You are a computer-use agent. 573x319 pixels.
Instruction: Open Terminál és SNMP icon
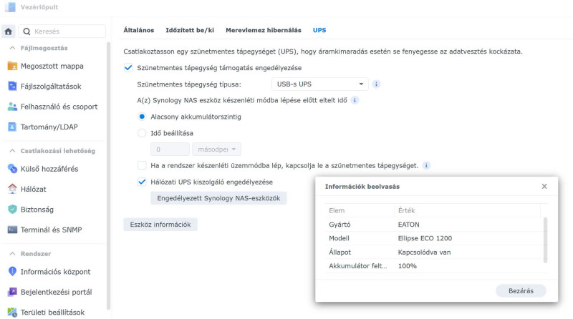(12, 230)
